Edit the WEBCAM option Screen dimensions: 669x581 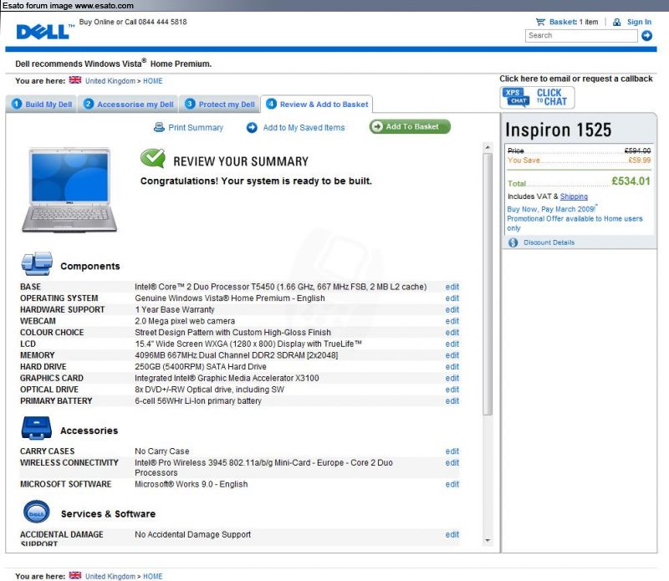point(452,321)
